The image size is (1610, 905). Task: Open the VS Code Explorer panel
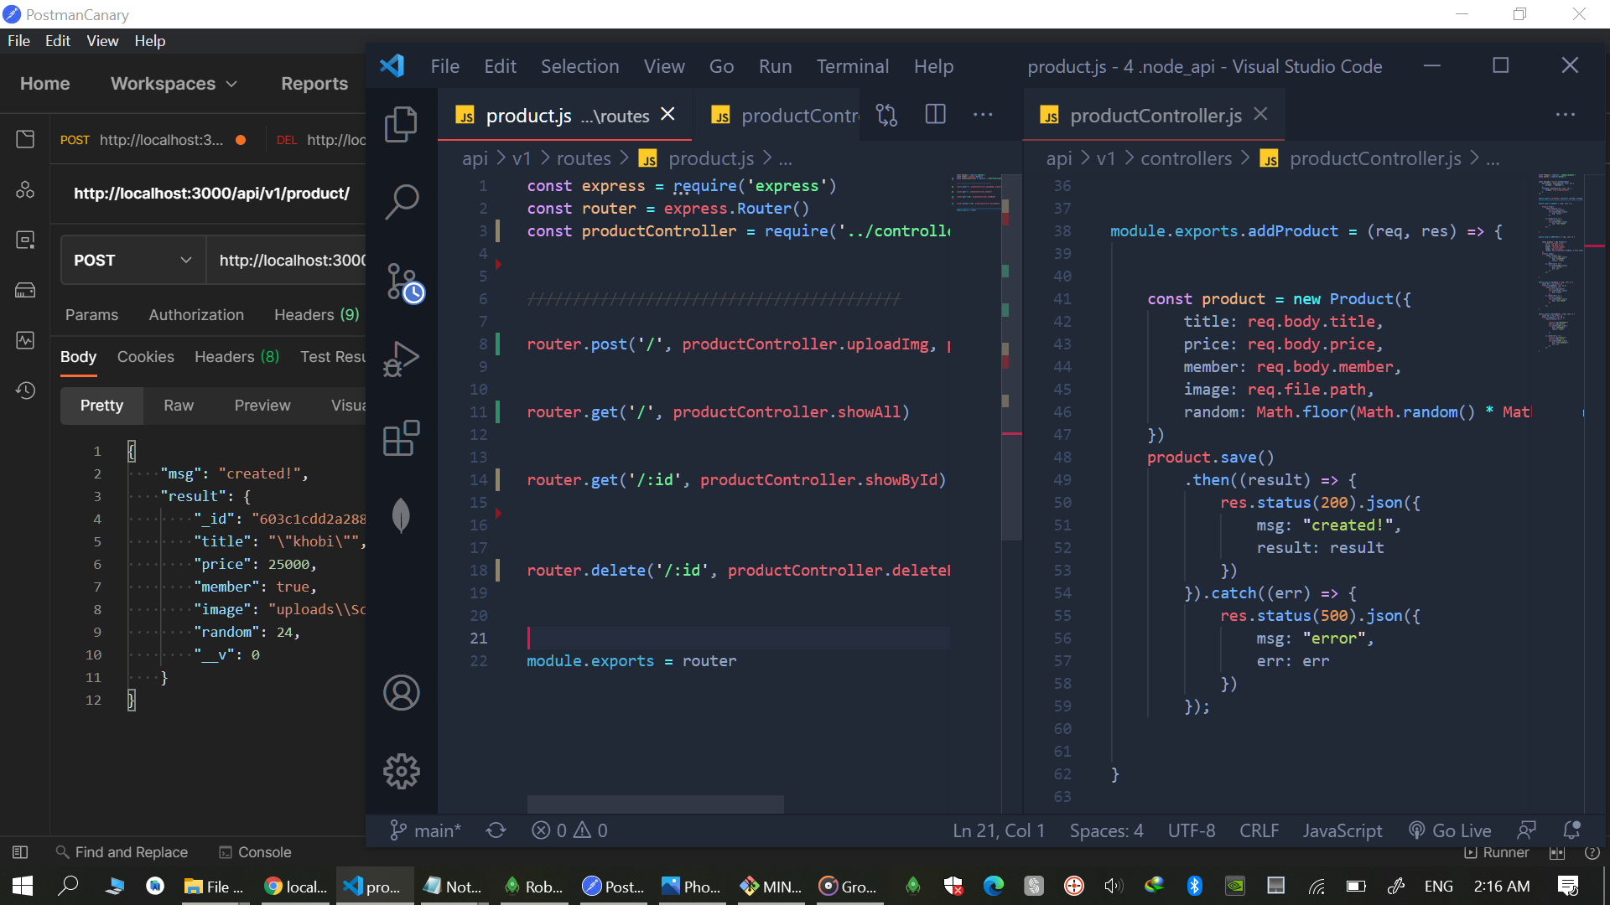click(x=401, y=124)
